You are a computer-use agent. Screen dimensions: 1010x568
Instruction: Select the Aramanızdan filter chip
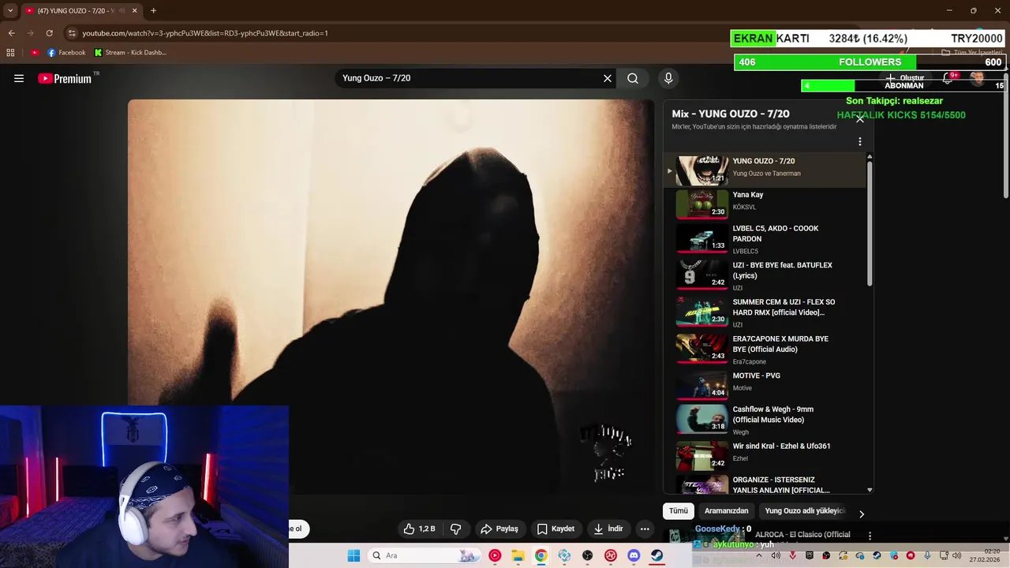point(726,511)
